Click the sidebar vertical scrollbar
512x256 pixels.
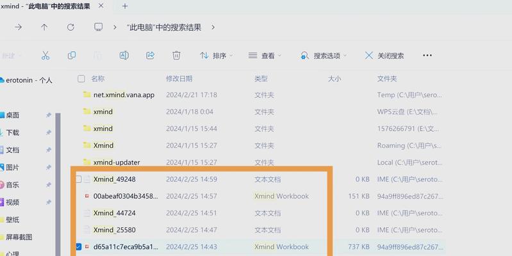pos(58,184)
